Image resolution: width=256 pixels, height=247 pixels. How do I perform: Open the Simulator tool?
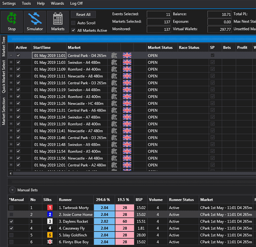(x=35, y=22)
